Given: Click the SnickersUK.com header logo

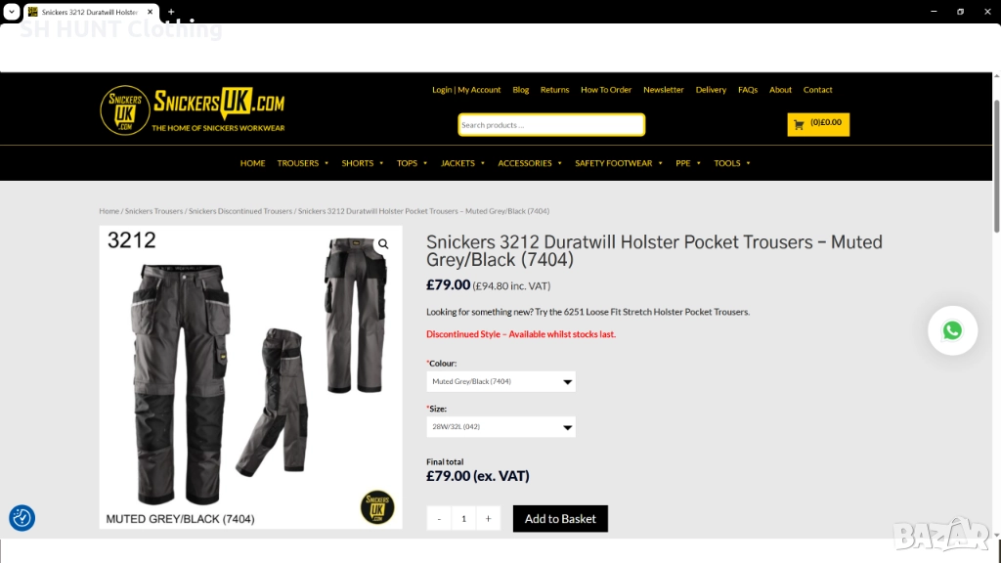Looking at the screenshot, I should click(193, 109).
